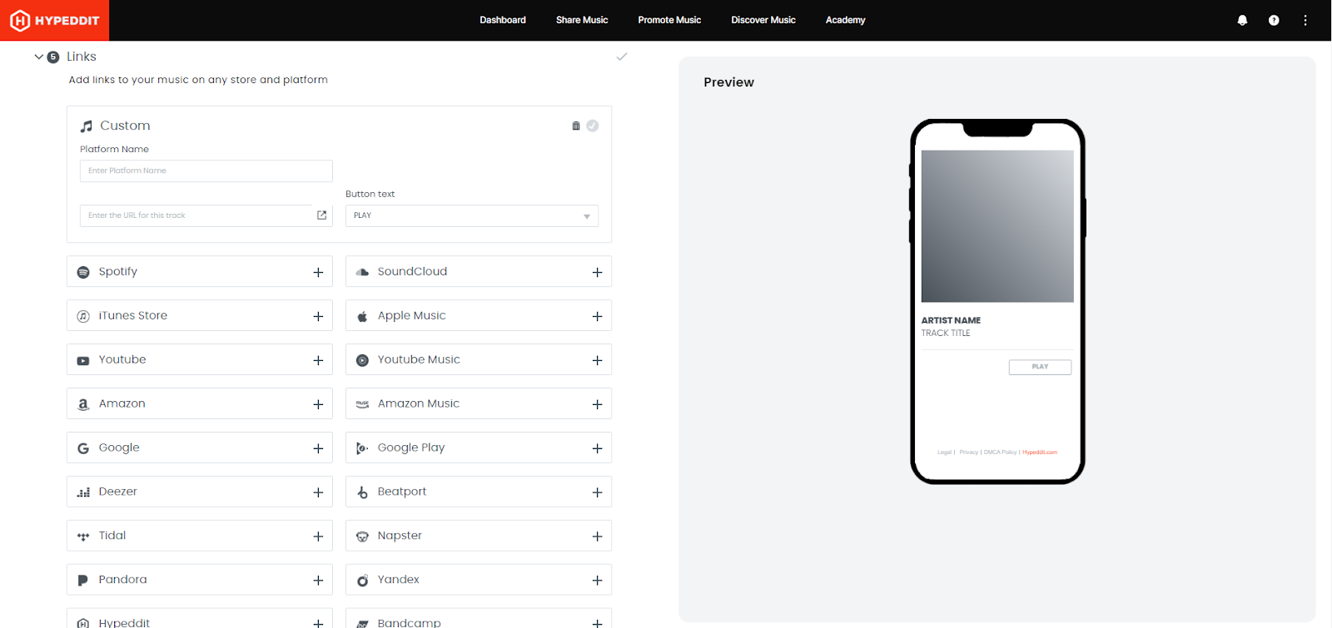Add a Google link with plus icon

coord(318,448)
